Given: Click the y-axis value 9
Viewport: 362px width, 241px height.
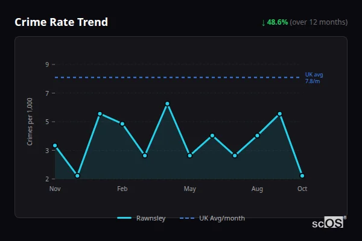Looking at the screenshot, I should point(47,64).
